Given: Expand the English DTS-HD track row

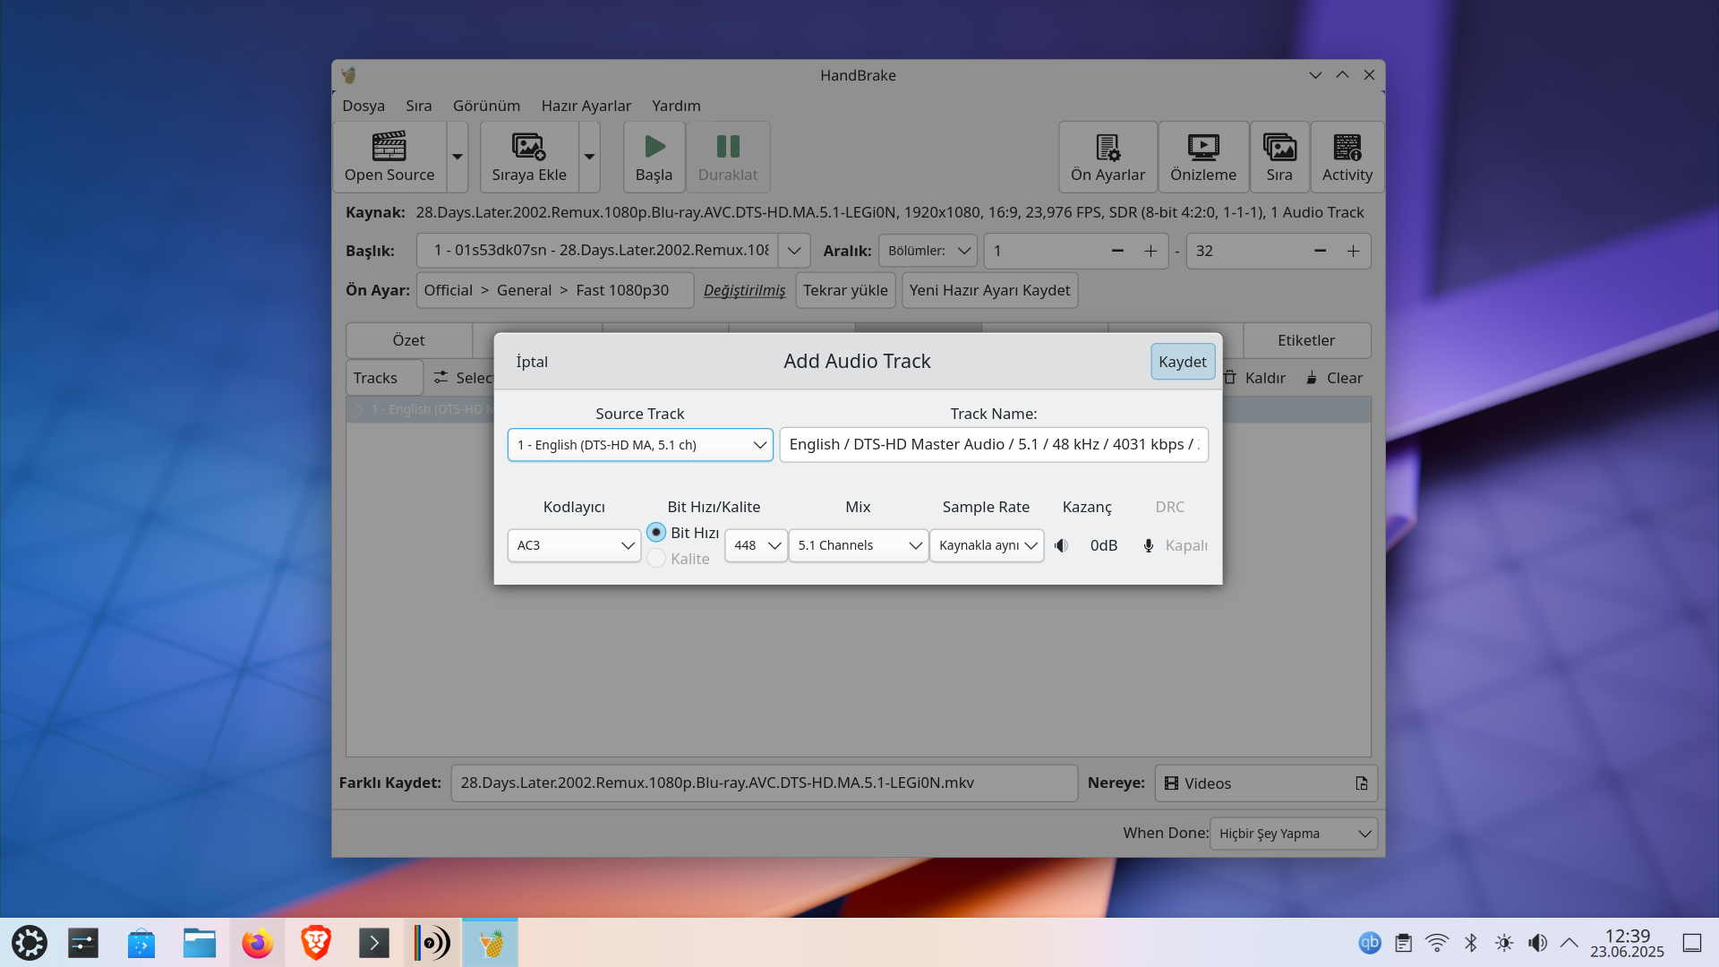Looking at the screenshot, I should [359, 409].
